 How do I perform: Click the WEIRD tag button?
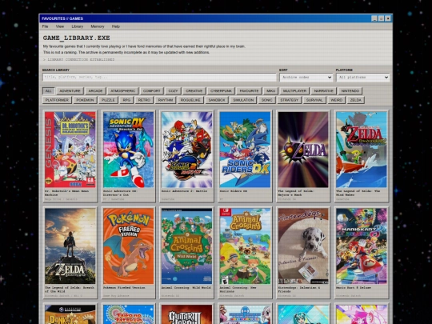coord(336,100)
